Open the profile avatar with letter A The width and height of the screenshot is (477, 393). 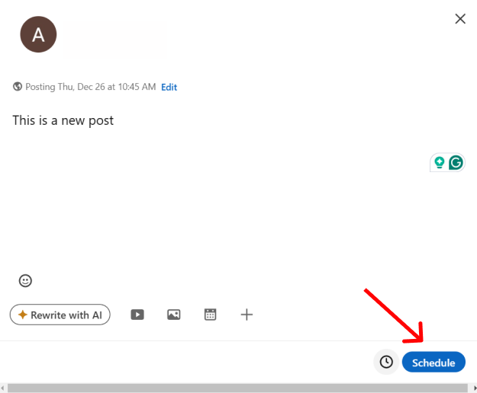[38, 34]
